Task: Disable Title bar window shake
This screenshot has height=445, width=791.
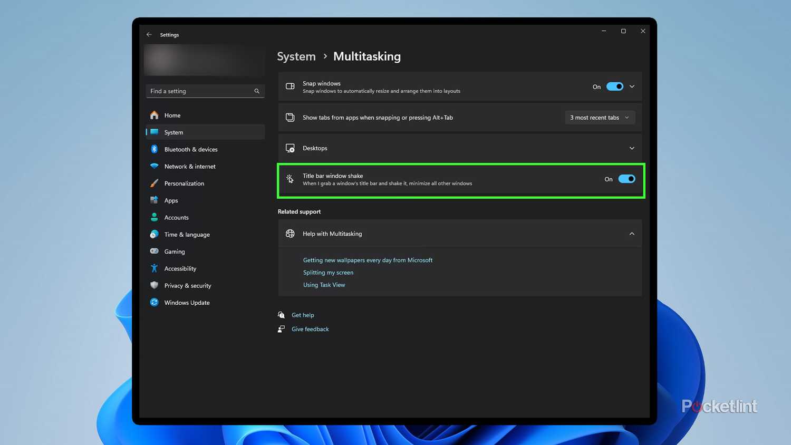Action: point(627,179)
